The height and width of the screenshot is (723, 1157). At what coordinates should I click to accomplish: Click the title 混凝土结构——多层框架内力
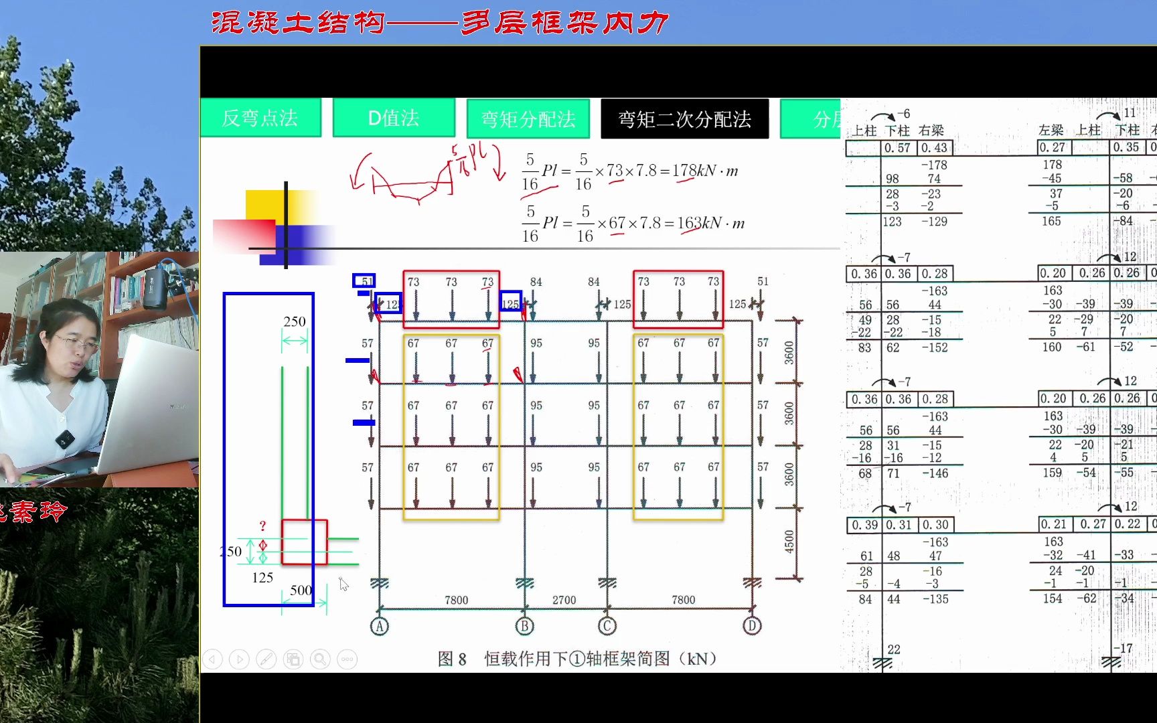pos(440,23)
